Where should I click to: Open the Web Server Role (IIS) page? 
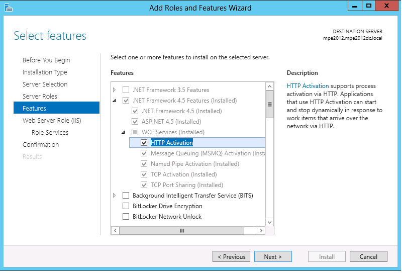(52, 120)
